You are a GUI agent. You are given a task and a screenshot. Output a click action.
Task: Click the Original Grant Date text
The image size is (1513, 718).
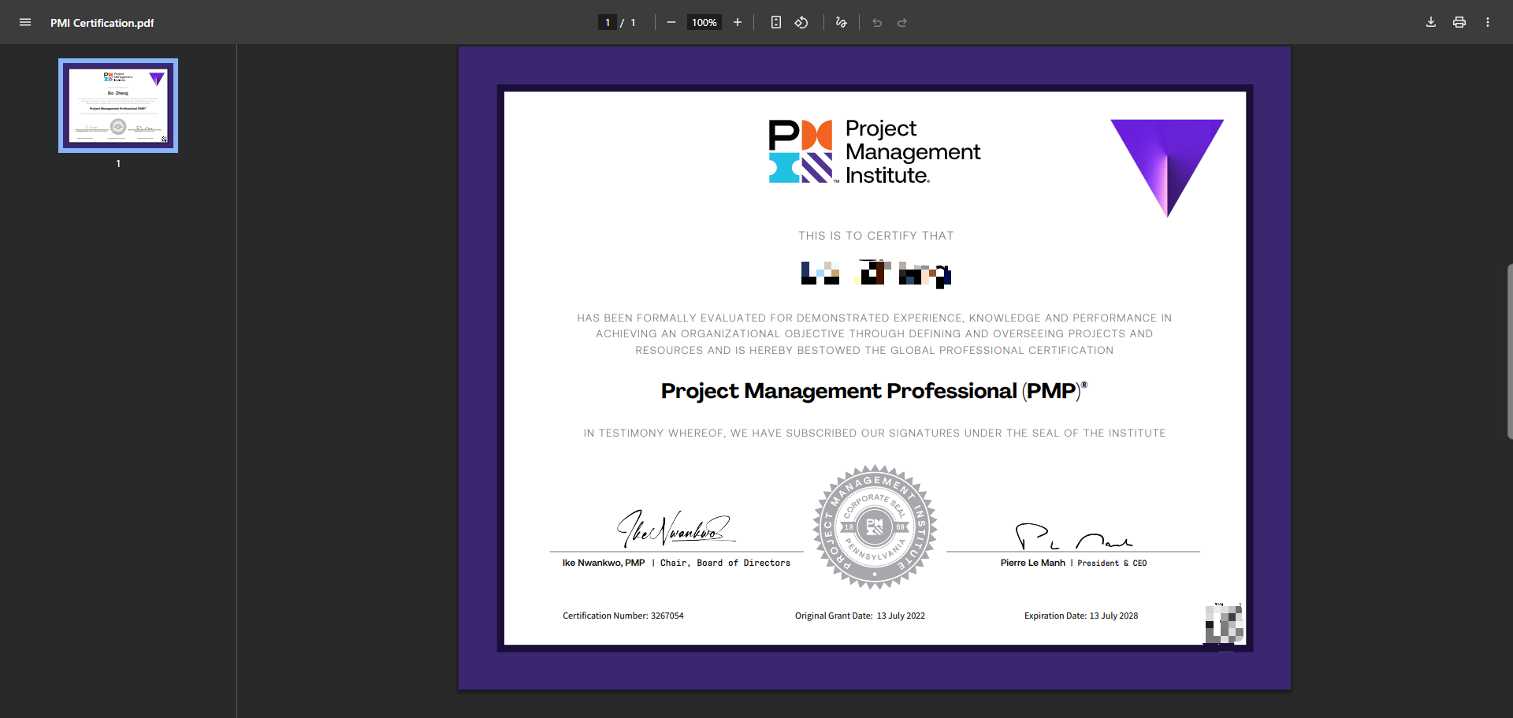pyautogui.click(x=860, y=616)
